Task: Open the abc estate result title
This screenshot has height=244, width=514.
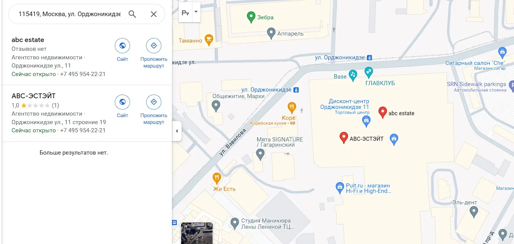Action: coord(28,40)
